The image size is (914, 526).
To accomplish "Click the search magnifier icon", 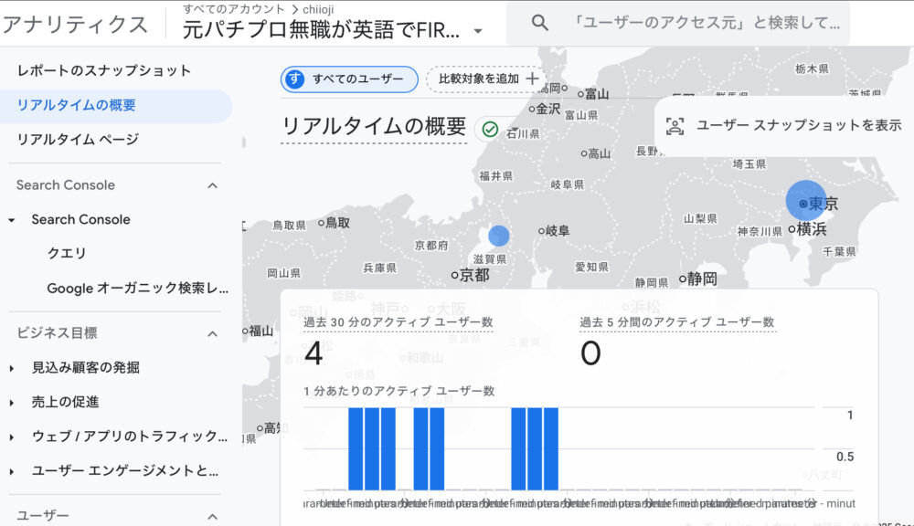I will coord(540,23).
